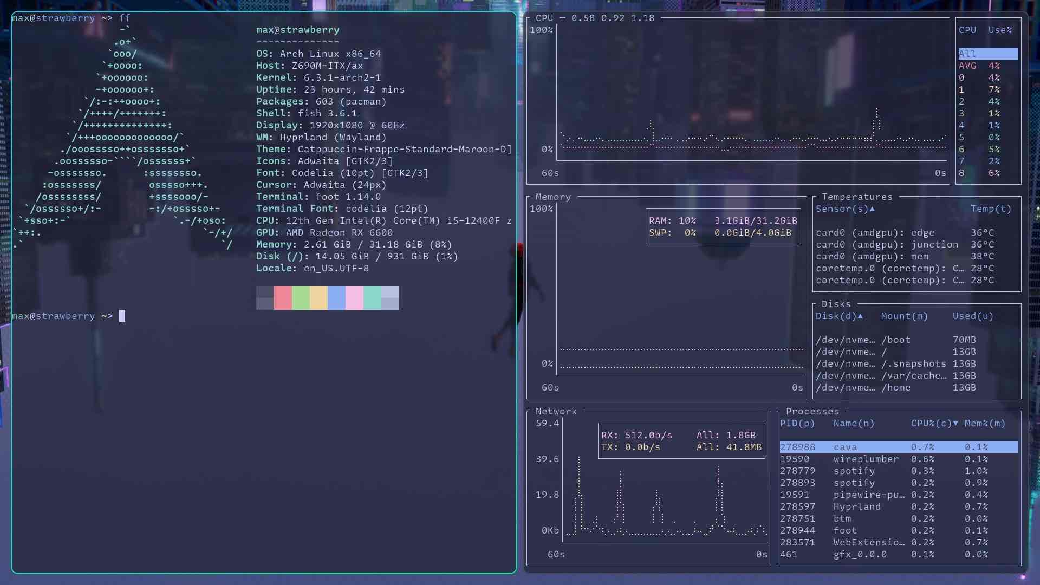
Task: Select the btm process row
Action: (899, 518)
